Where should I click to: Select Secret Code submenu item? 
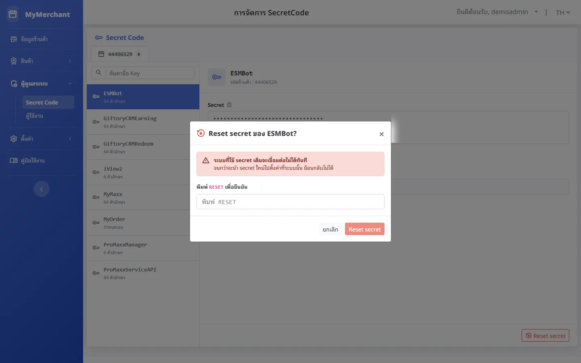pos(48,102)
